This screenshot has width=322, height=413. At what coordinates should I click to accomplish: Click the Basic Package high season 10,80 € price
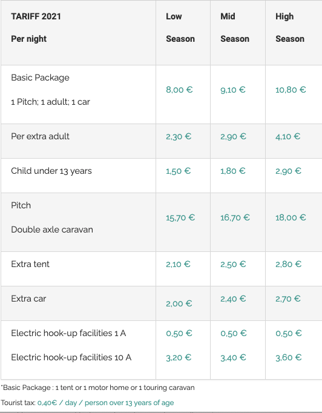tap(291, 90)
